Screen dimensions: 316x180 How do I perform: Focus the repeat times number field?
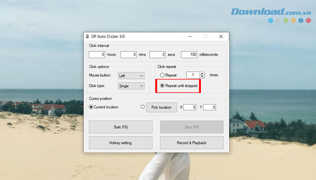click(193, 75)
